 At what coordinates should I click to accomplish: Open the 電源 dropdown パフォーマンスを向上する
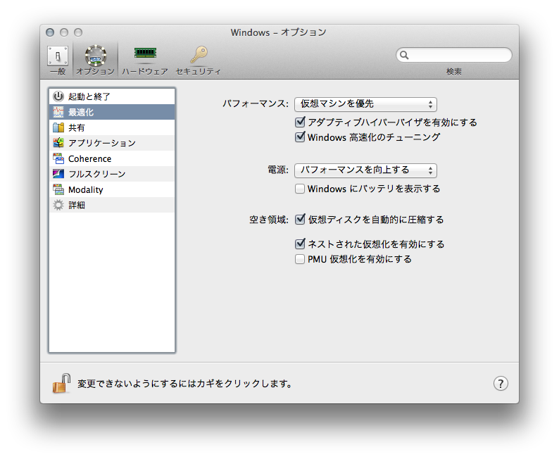(x=365, y=170)
